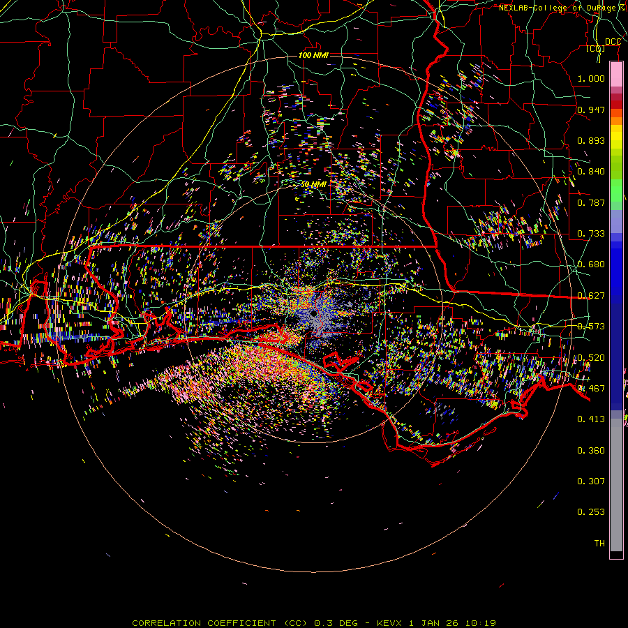Click the 0.680 legend value
Image resolution: width=628 pixels, height=628 pixels.
coord(591,264)
